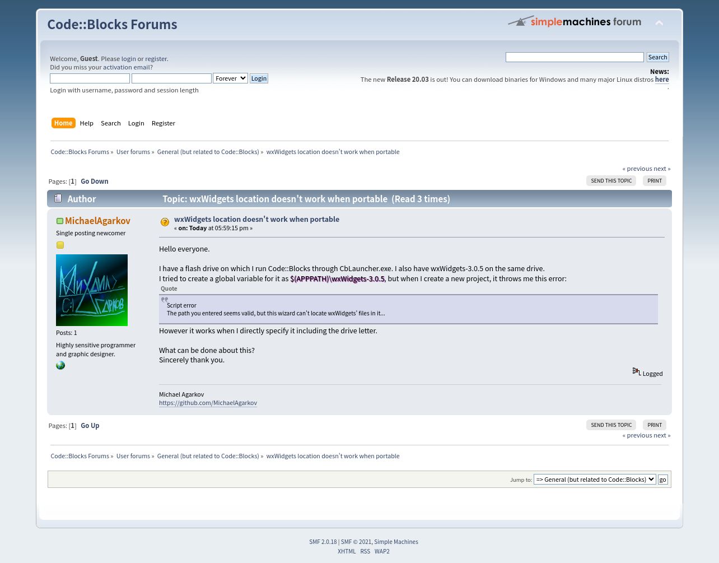Open the Login menu item
The image size is (719, 563).
tap(136, 123)
